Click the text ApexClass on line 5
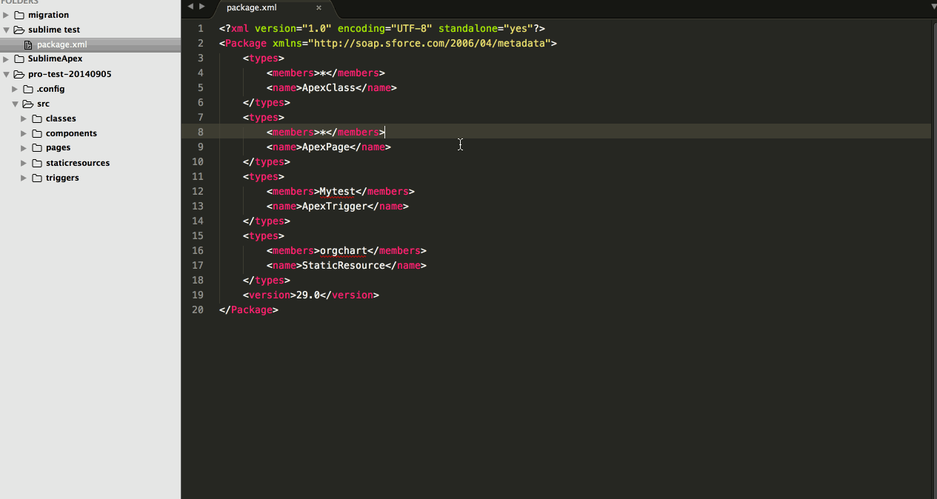 pos(329,87)
